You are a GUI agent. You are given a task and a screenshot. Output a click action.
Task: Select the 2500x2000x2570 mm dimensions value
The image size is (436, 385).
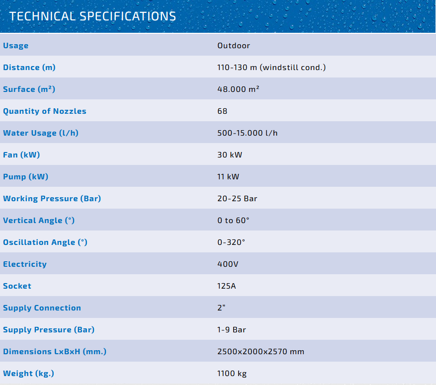click(261, 352)
